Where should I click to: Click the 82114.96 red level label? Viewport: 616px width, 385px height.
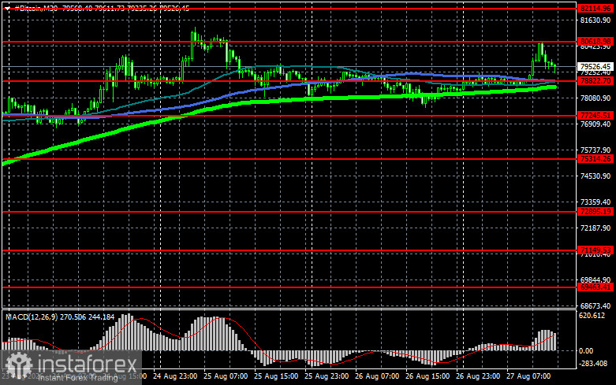tap(595, 8)
